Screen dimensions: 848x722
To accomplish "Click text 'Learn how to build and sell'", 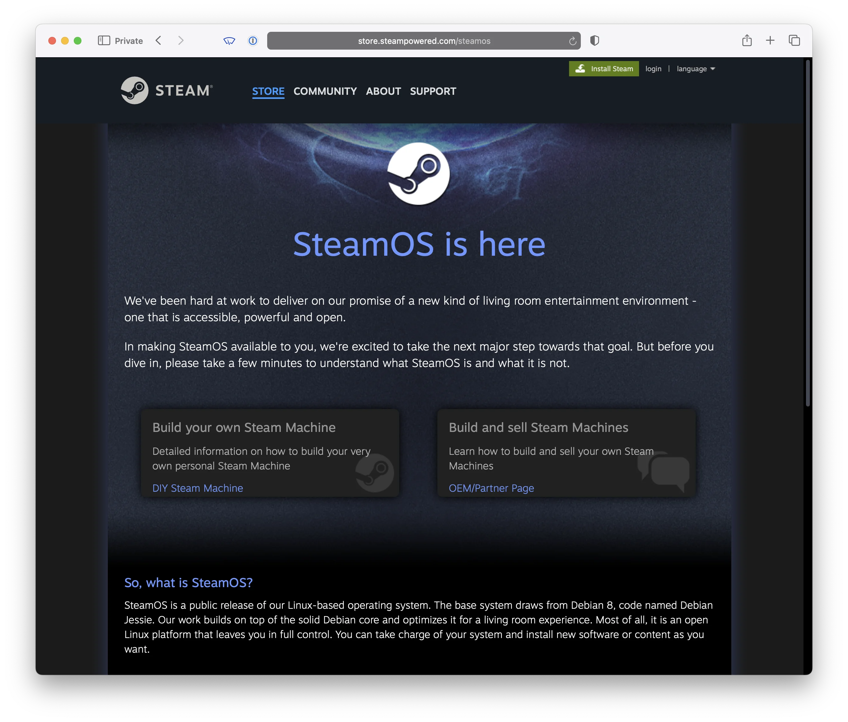I will point(551,458).
